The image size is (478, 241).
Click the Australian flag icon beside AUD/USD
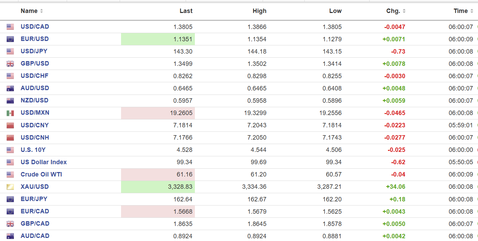pos(10,88)
